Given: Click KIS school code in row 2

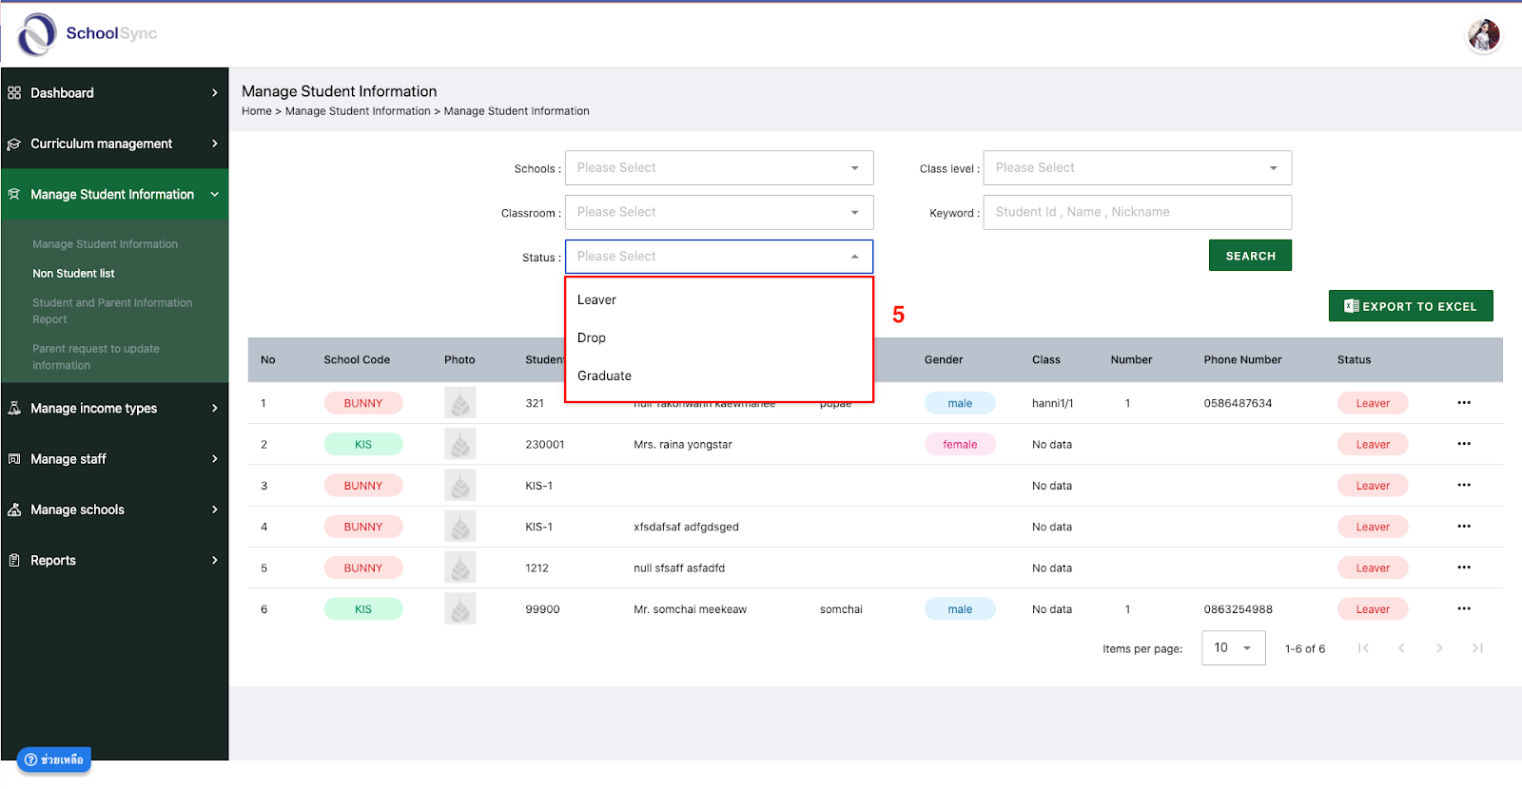Looking at the screenshot, I should pos(363,444).
